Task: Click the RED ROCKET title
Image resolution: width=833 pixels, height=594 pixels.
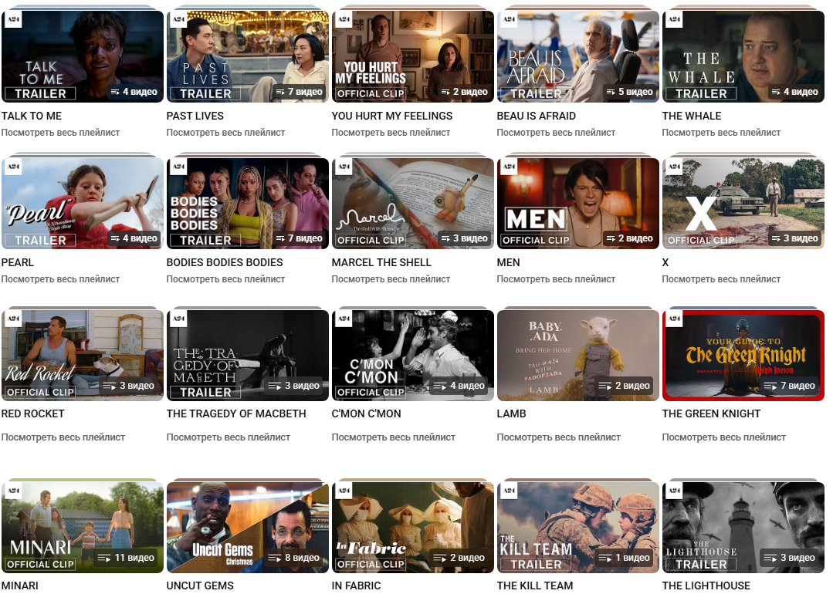Action: click(x=33, y=413)
